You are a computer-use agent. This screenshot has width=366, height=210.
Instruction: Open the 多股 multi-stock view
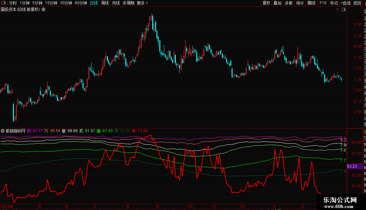[289, 3]
